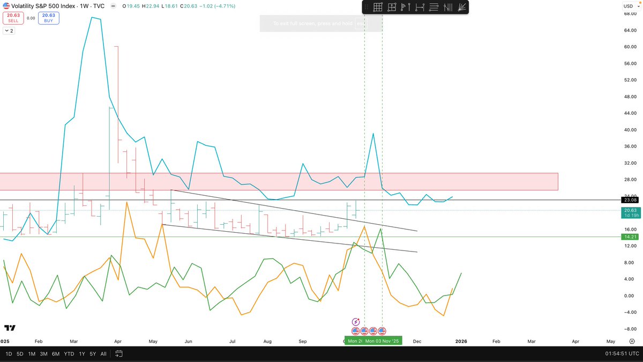Click the US flag event under Nov 03 line
643x362 pixels.
[x=382, y=331]
